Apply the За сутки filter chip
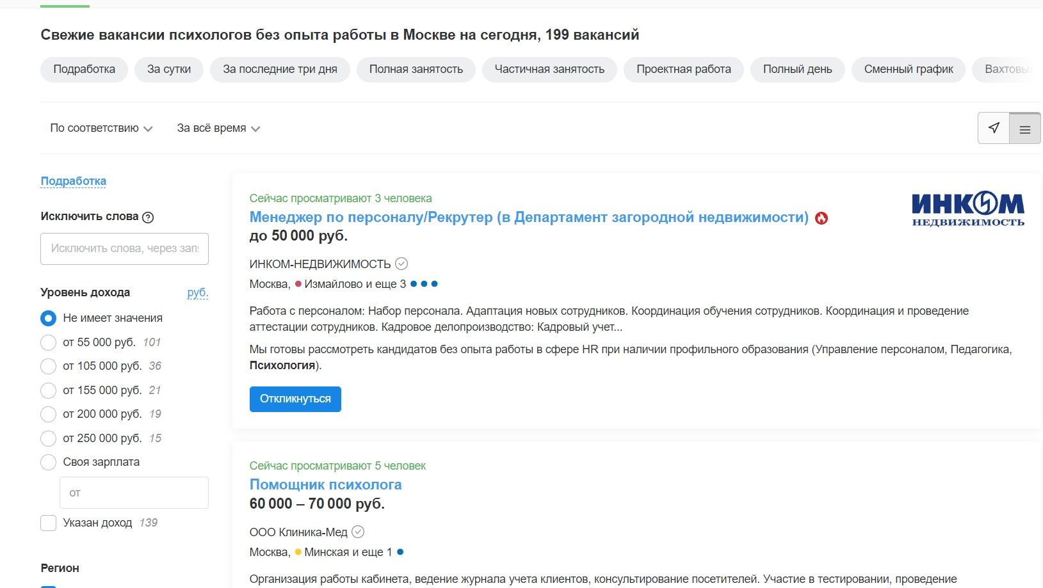 [169, 69]
